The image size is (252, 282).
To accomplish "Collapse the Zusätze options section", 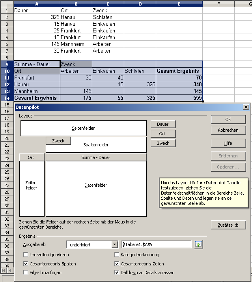I will (228, 225).
